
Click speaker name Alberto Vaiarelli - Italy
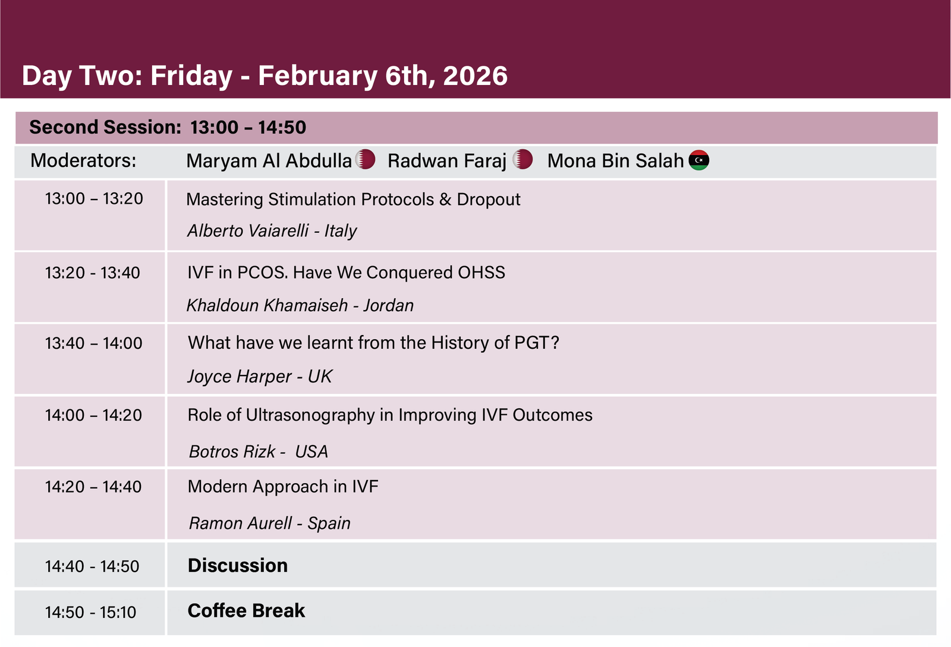click(x=272, y=231)
